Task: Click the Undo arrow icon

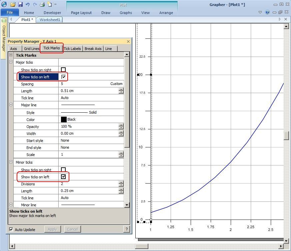Action: point(27,4)
